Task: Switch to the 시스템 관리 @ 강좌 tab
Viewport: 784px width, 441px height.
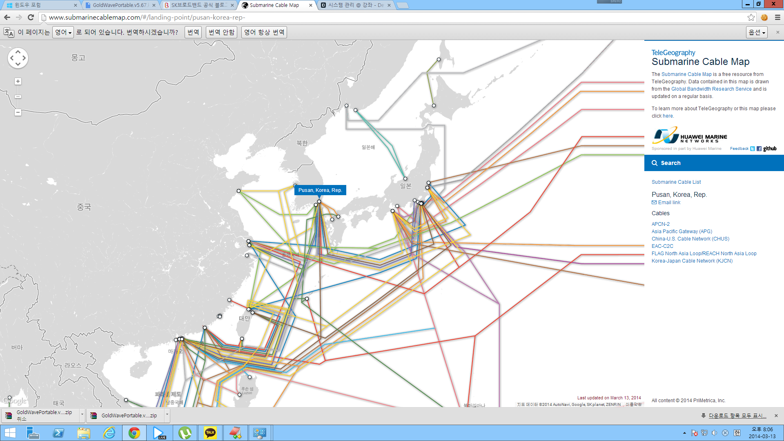Action: (355, 5)
